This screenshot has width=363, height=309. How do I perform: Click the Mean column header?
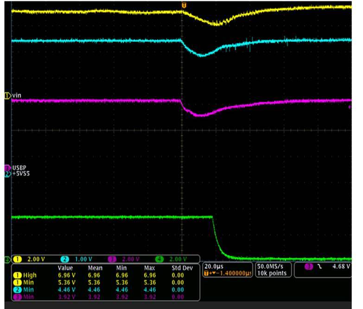[x=95, y=268]
